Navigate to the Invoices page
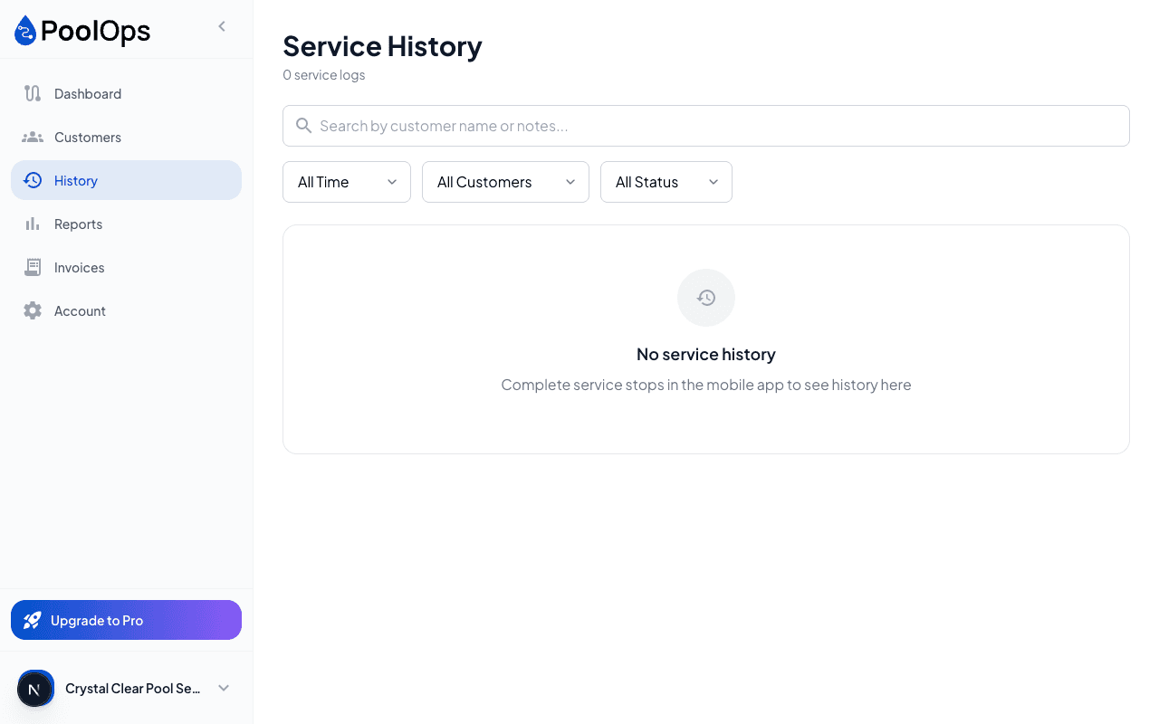Screen dimensions: 1159x724 (81, 267)
